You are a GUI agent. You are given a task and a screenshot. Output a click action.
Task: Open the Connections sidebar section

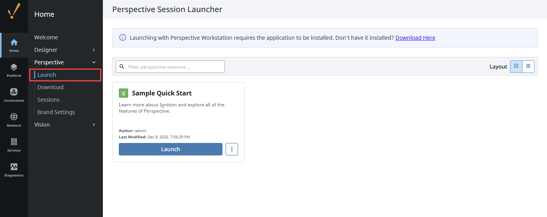(14, 95)
